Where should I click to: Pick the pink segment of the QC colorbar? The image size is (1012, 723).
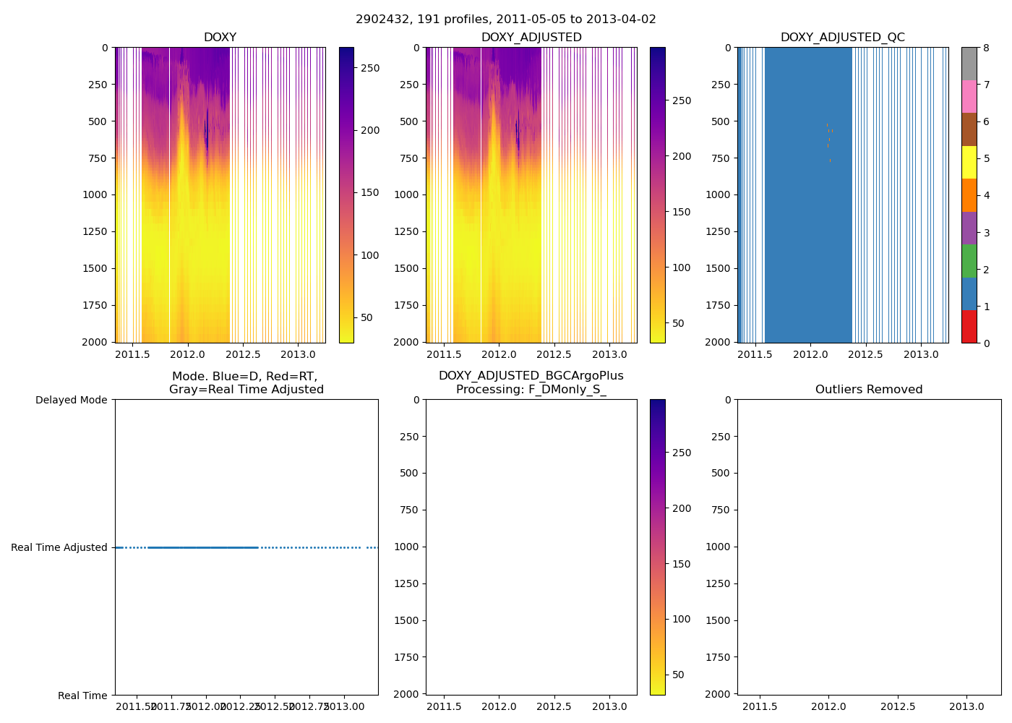pos(969,96)
